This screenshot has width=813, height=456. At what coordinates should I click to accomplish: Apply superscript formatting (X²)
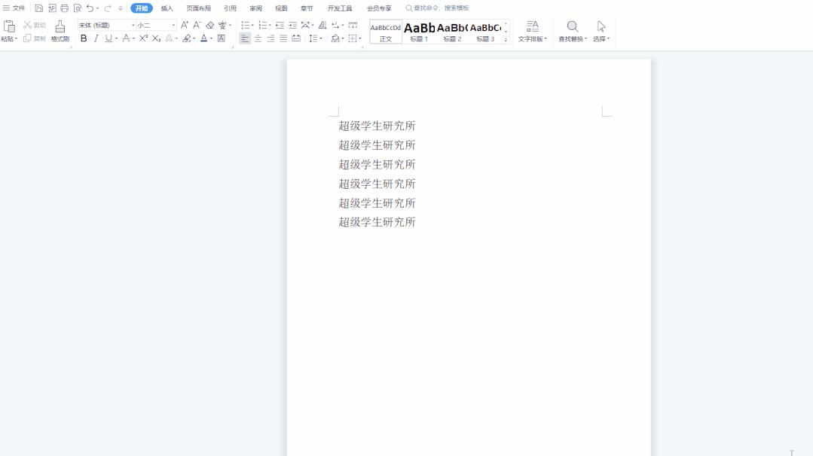click(x=144, y=38)
